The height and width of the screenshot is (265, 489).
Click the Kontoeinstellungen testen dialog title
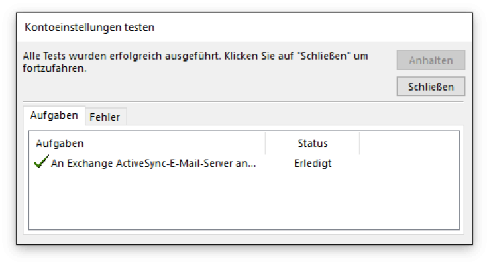point(89,27)
